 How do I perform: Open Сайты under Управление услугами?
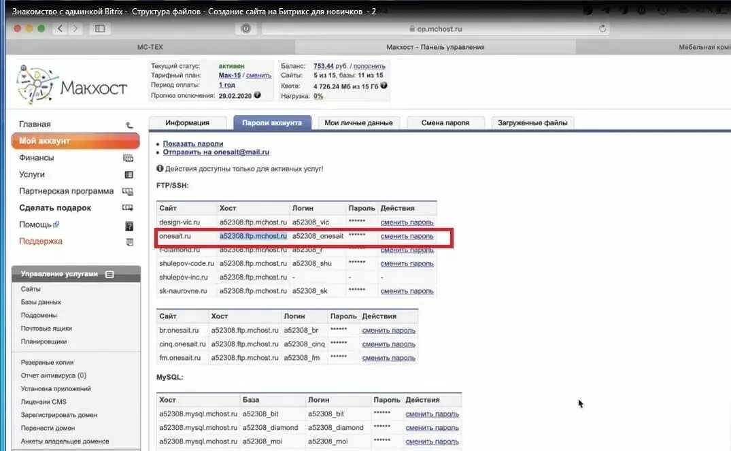(x=31, y=289)
